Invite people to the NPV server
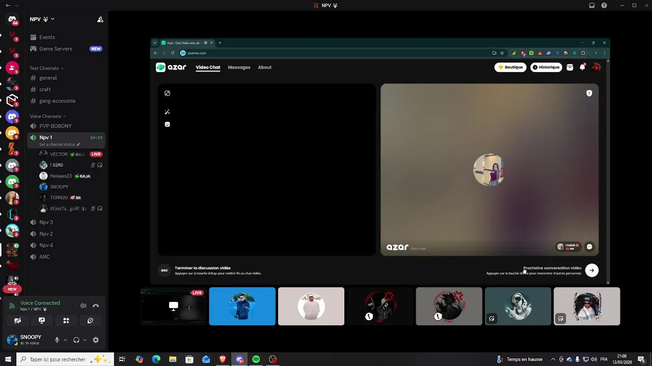Screen dimensions: 652x366 [100, 19]
